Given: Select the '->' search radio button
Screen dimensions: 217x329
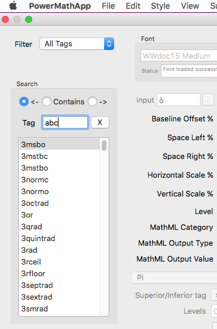Looking at the screenshot, I should pos(92,101).
